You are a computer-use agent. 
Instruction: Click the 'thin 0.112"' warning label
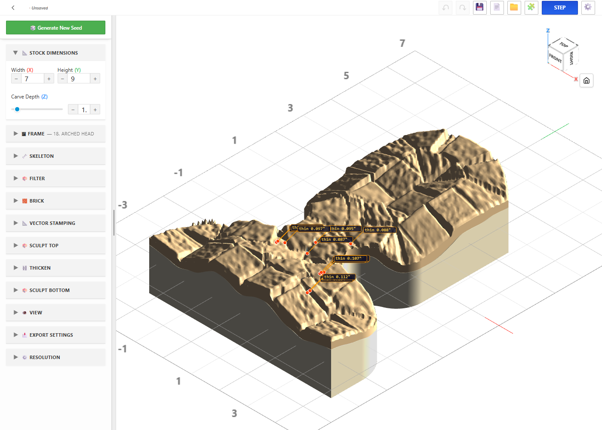pos(339,277)
